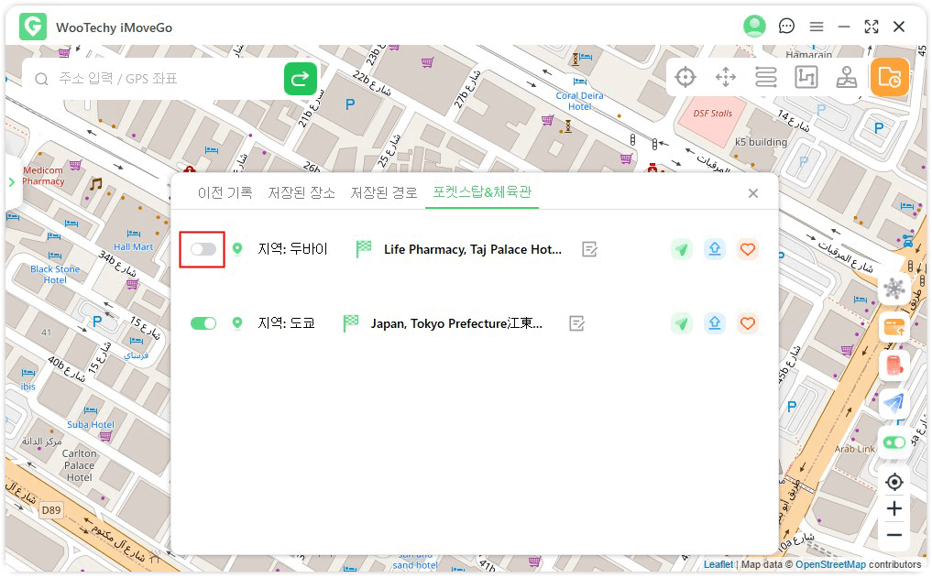Expand the left side panel arrow
This screenshot has width=932, height=578.
pos(12,182)
